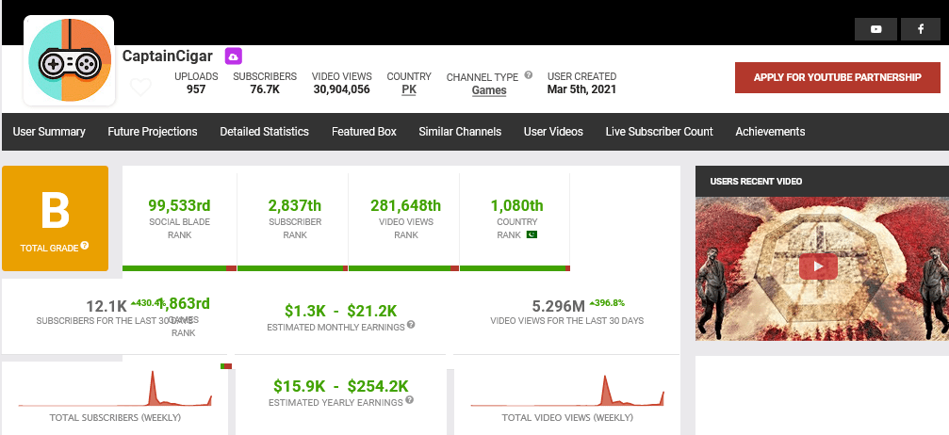949x435 pixels.
Task: Follow the Games channel type link
Action: pos(489,90)
